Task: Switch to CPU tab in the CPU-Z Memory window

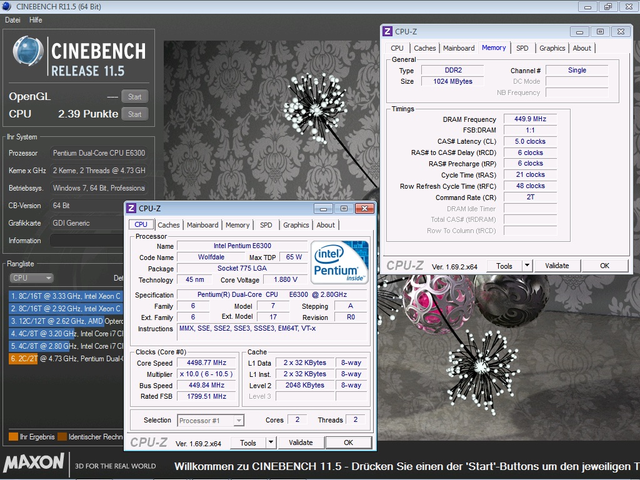Action: [397, 48]
